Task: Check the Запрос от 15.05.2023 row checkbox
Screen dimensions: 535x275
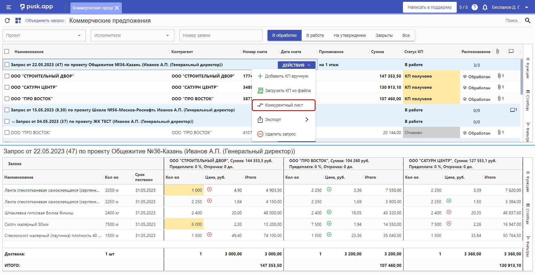Action: (x=7, y=110)
